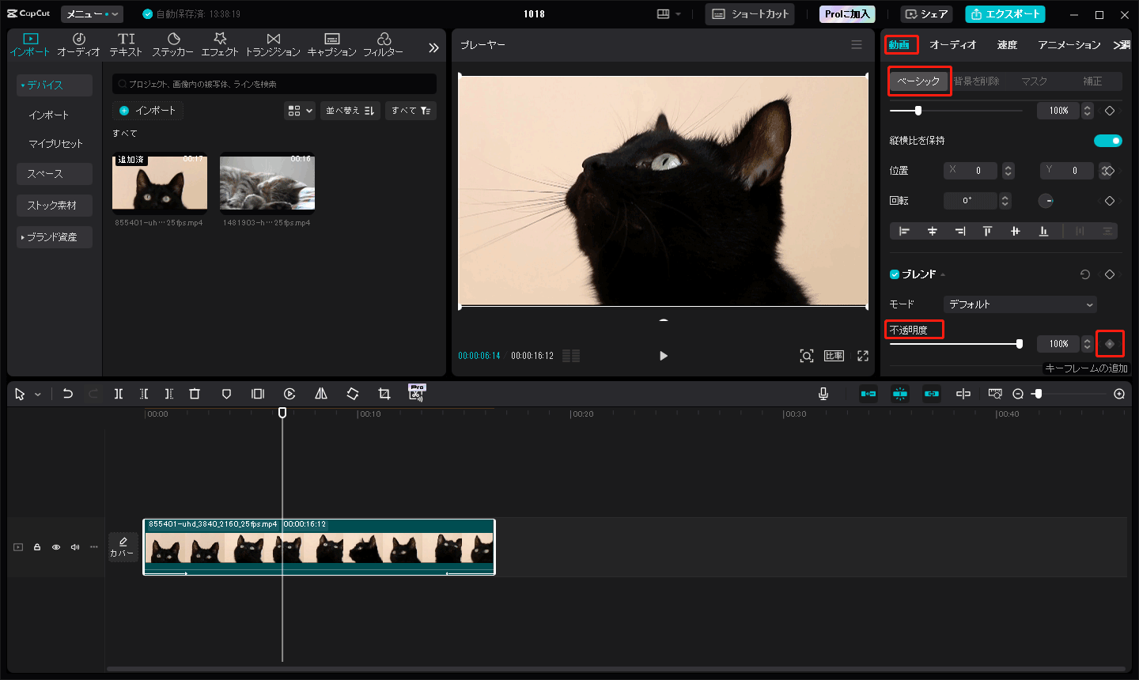Image resolution: width=1139 pixels, height=680 pixels.
Task: Zoom in the timeline
Action: pos(1119,394)
